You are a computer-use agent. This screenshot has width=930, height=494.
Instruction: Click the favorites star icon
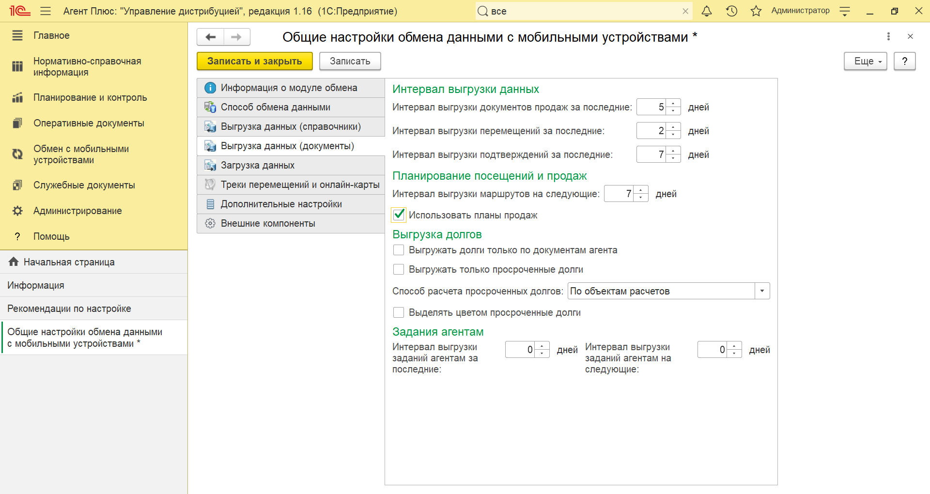click(756, 11)
